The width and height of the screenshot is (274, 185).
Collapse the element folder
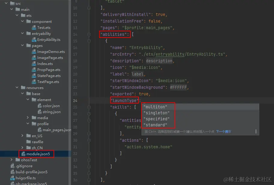click(x=28, y=99)
